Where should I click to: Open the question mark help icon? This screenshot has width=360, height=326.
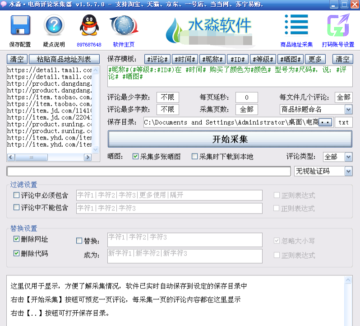pyautogui.click(x=54, y=25)
